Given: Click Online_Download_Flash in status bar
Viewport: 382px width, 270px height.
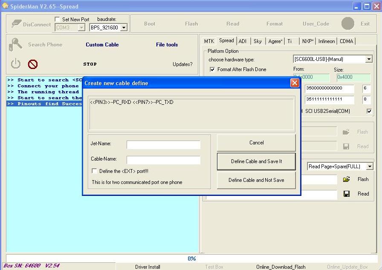Looking at the screenshot, I should 281,267.
